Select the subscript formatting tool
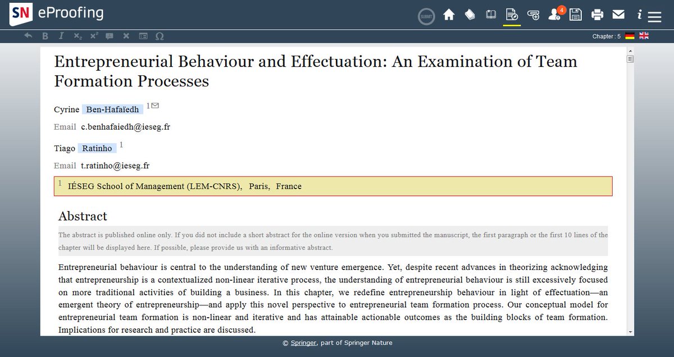The height and width of the screenshot is (357, 674). [x=77, y=36]
